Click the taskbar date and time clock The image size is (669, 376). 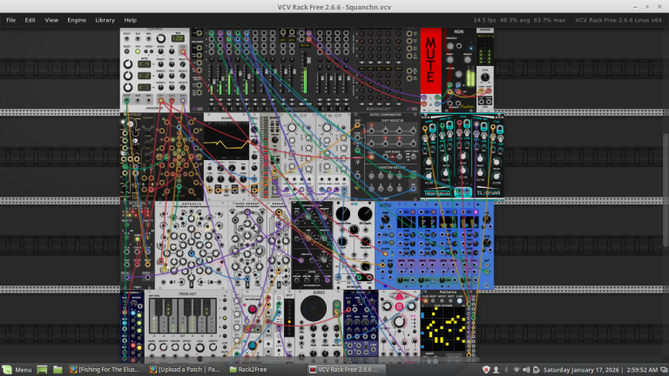coord(600,370)
